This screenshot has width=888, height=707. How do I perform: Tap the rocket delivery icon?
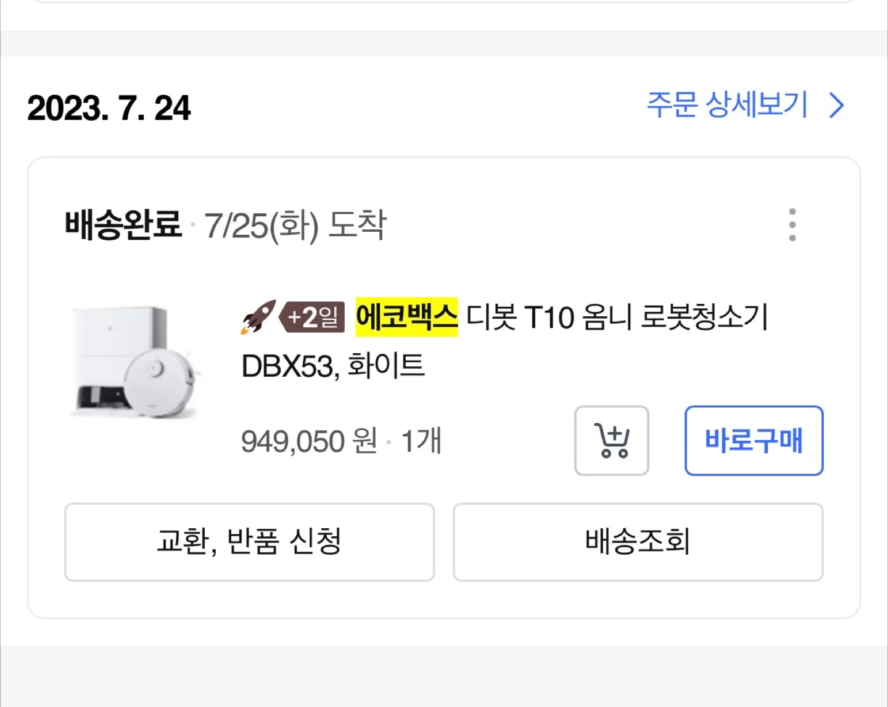pyautogui.click(x=258, y=317)
